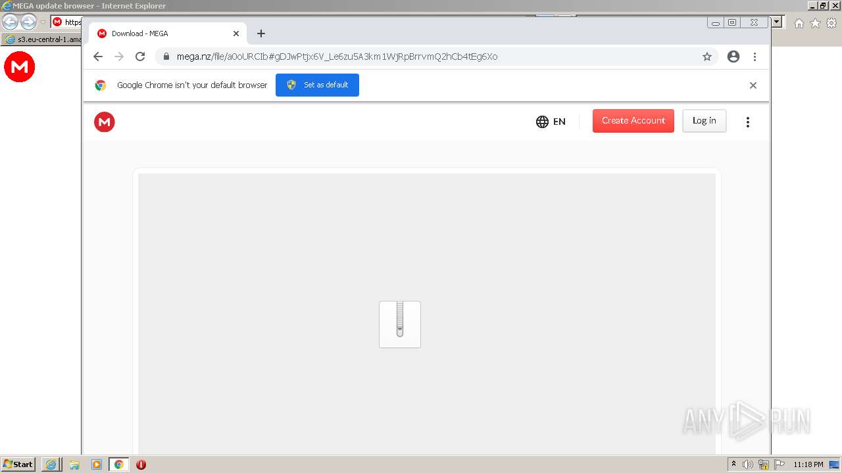Open the Windows Start menu
This screenshot has height=473, width=842.
click(18, 464)
